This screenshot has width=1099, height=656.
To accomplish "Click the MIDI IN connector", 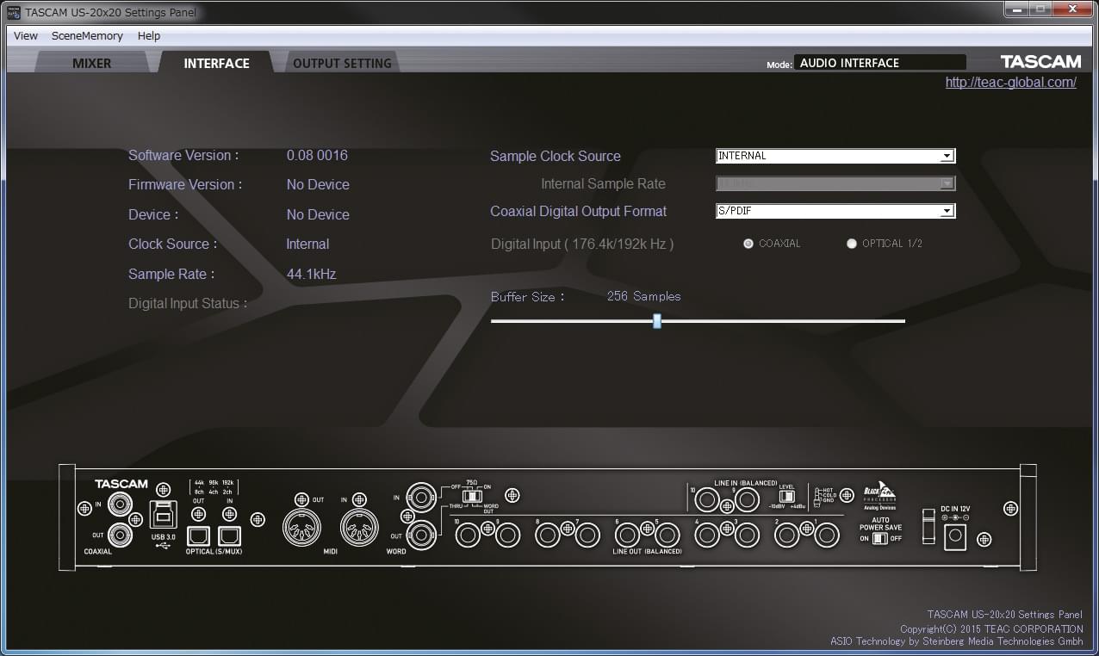I will coord(359,528).
